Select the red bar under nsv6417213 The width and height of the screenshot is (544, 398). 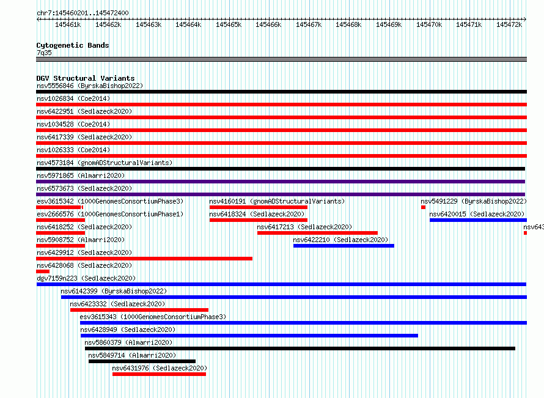coord(317,233)
